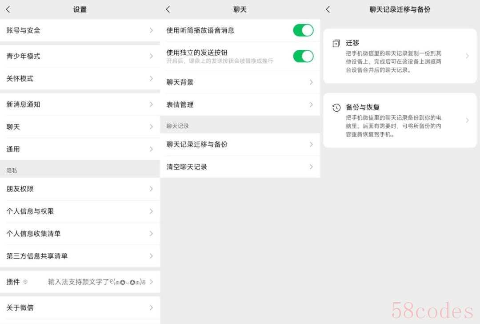Go back from the 设置 screen
480x324 pixels.
pyautogui.click(x=8, y=9)
